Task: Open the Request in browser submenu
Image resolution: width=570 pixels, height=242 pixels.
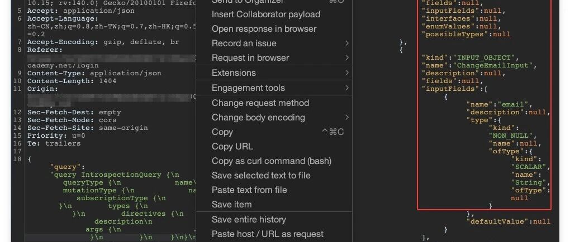Action: pos(274,58)
